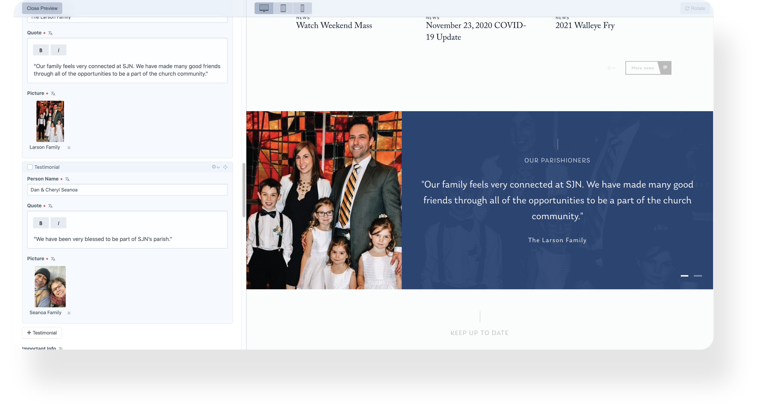
Task: Select second testimonial slider indicator
Action: point(697,276)
